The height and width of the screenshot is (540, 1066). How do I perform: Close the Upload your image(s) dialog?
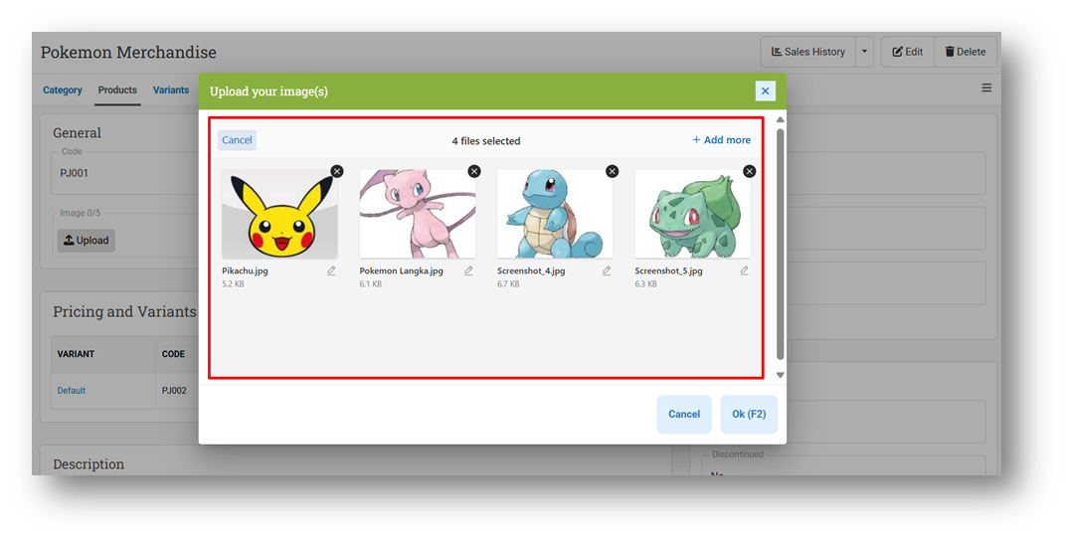pos(765,91)
